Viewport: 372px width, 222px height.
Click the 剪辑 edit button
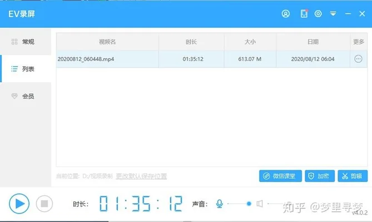click(x=353, y=176)
